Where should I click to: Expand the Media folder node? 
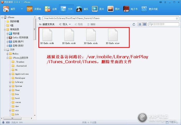pos(7,54)
